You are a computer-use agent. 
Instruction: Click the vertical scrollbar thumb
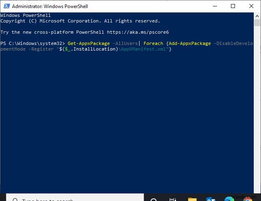257,22
